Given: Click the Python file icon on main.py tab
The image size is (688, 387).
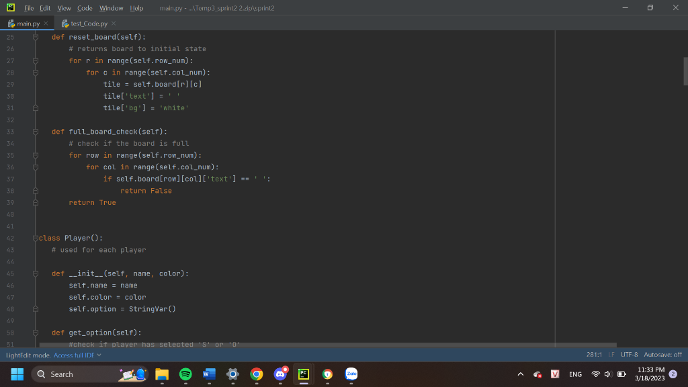Looking at the screenshot, I should point(11,24).
